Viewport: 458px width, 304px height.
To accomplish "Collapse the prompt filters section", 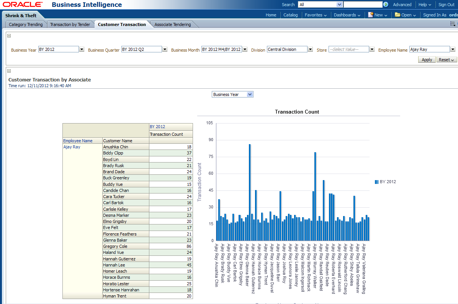I will [9, 36].
